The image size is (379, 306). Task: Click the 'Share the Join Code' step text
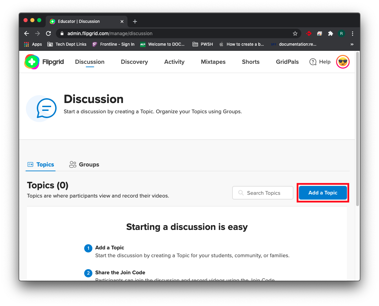click(x=120, y=273)
